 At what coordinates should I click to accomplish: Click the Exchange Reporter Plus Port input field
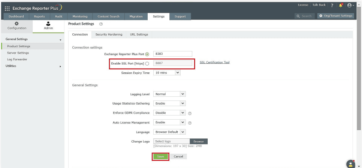pyautogui.click(x=173, y=54)
